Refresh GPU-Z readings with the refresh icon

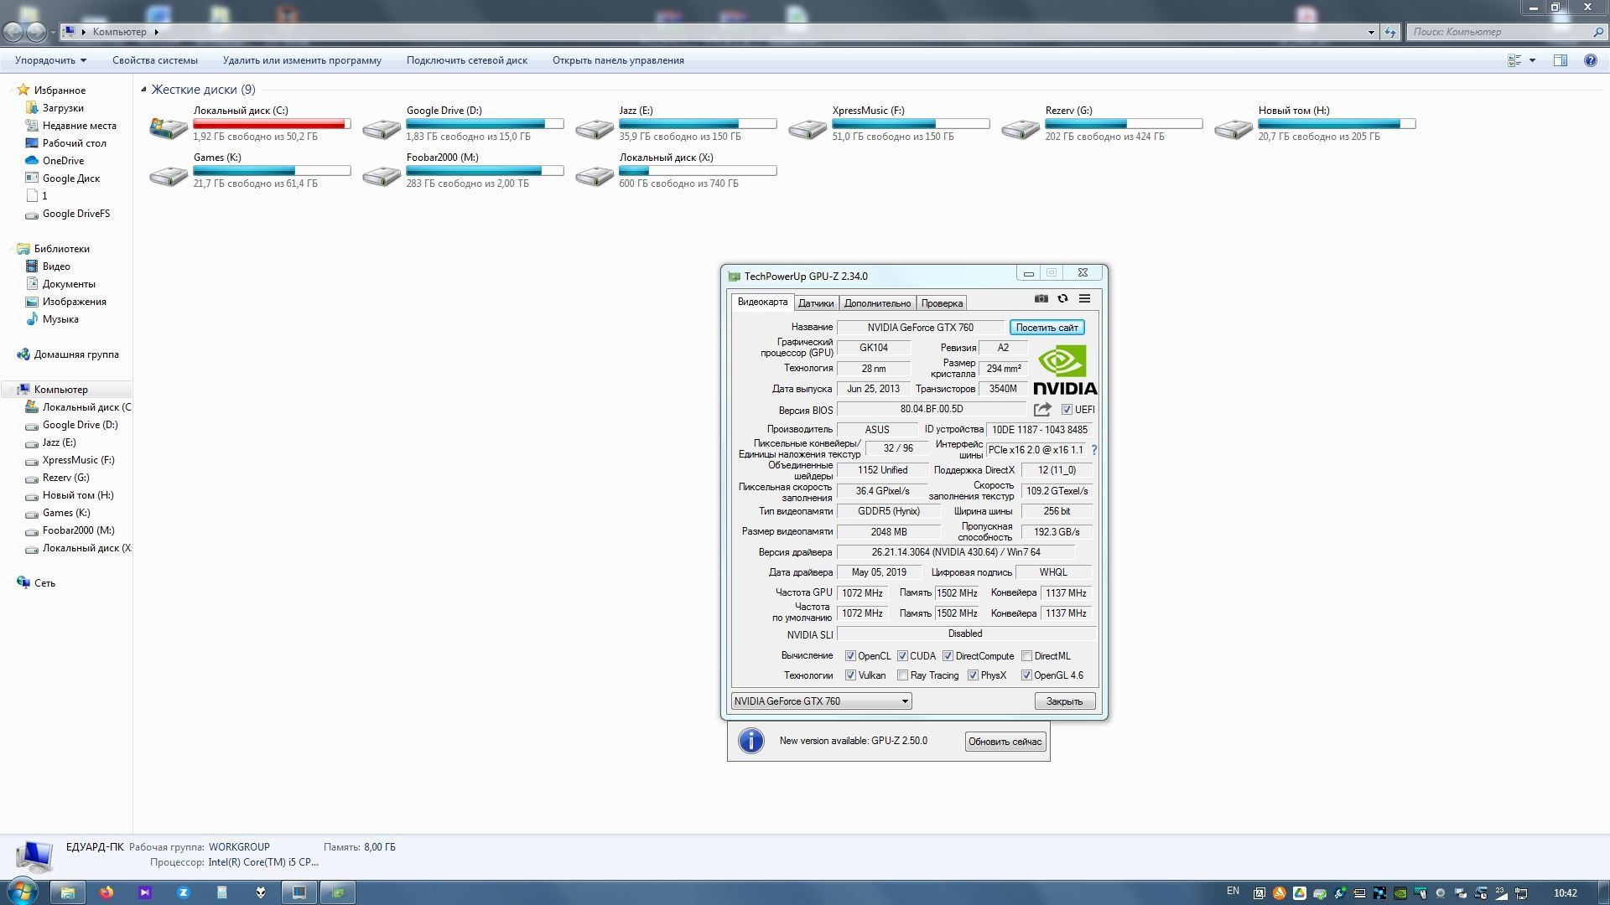(x=1062, y=298)
